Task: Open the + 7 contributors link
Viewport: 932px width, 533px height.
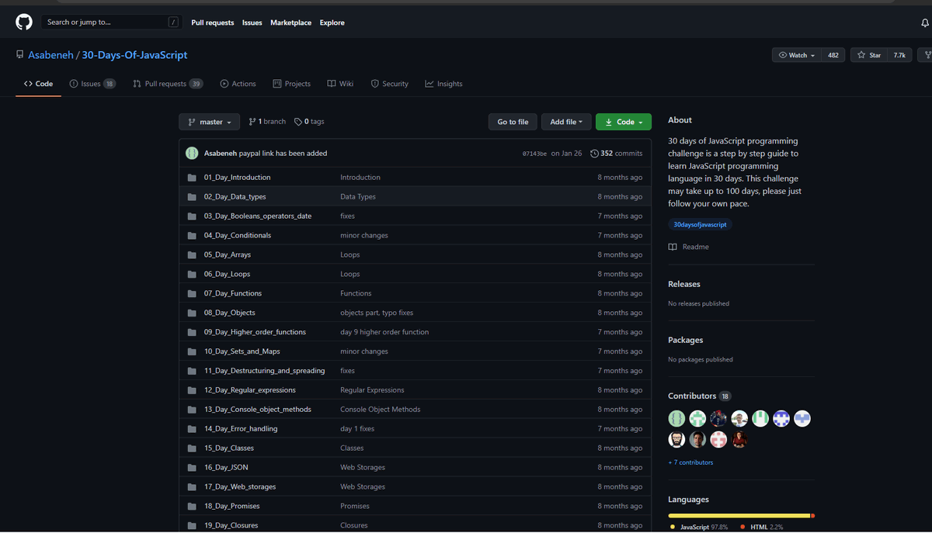Action: coord(690,462)
